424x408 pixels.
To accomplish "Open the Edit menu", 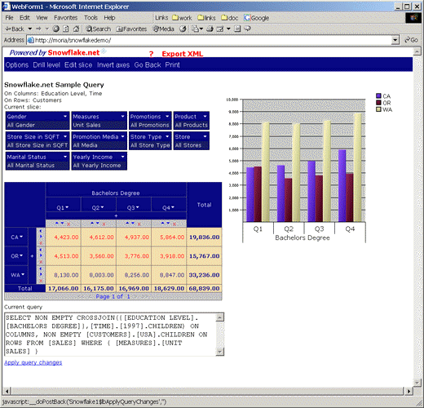I will click(24, 18).
